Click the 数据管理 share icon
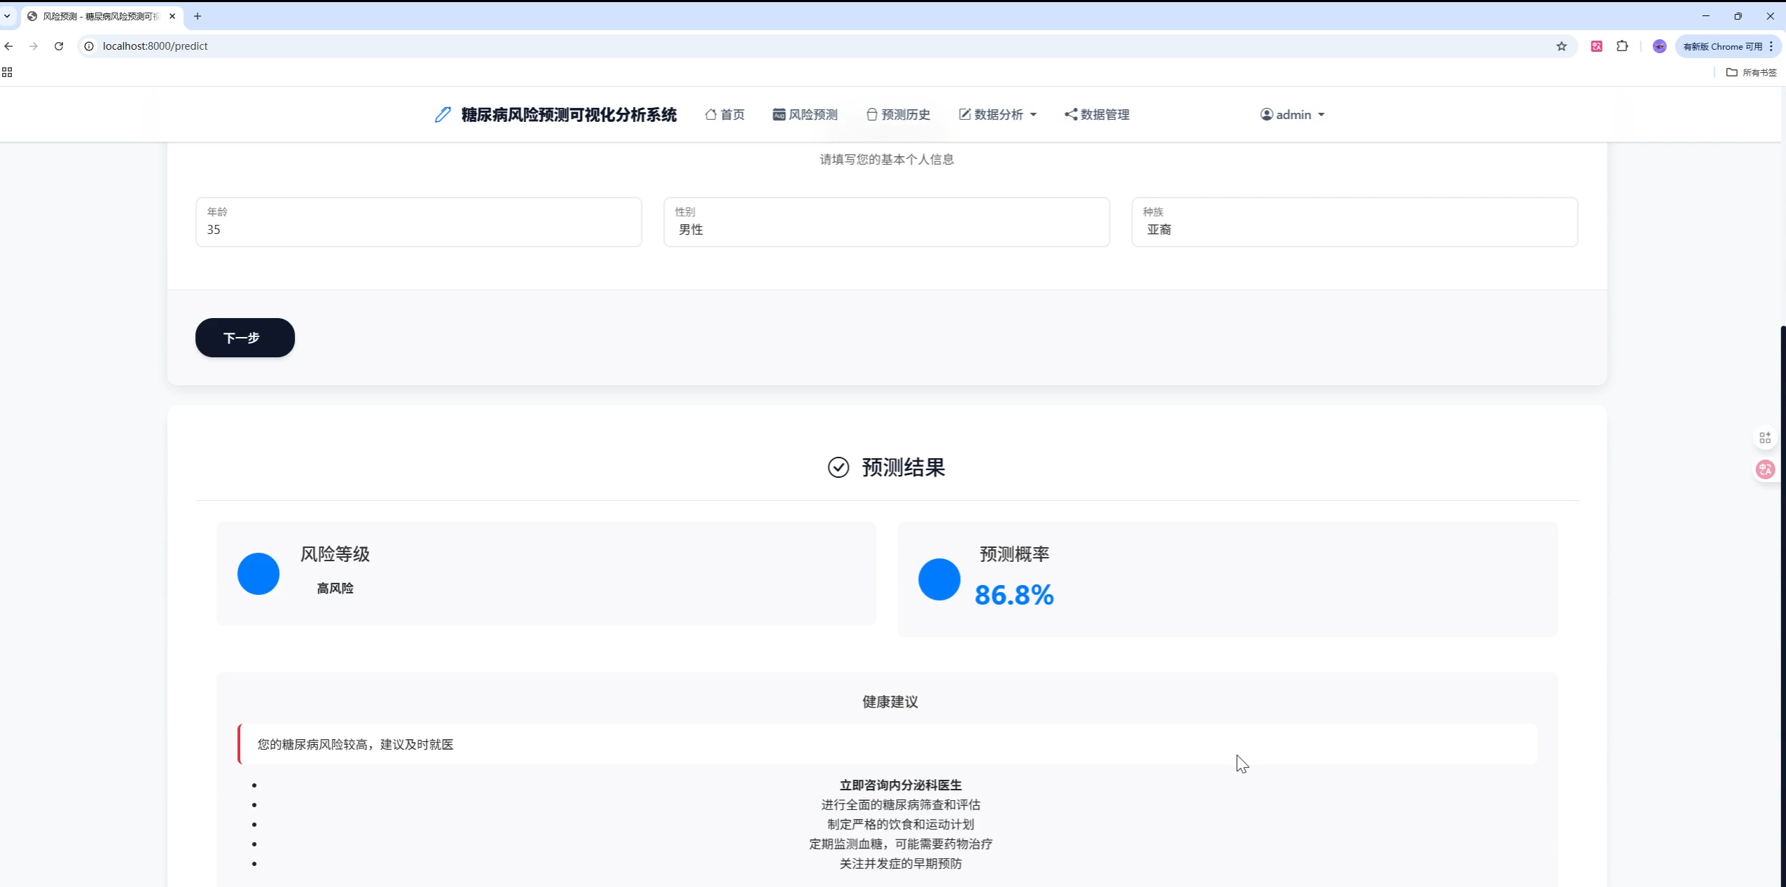The image size is (1786, 887). [x=1069, y=114]
